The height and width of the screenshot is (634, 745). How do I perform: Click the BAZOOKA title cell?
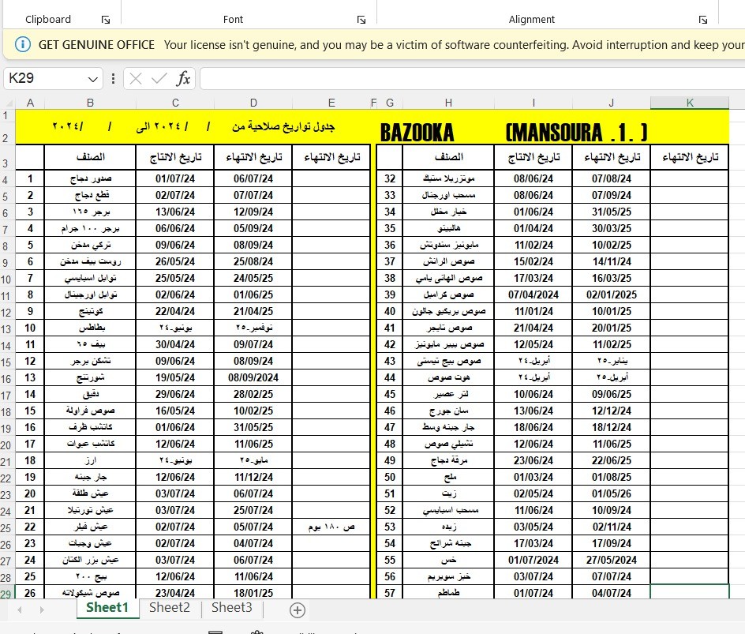point(417,133)
